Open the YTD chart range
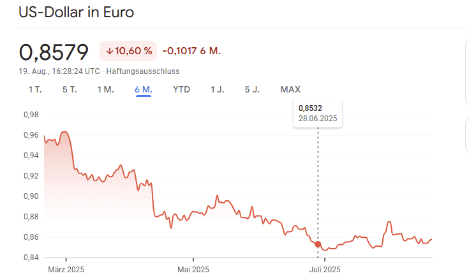The height and width of the screenshot is (278, 469). point(181,89)
